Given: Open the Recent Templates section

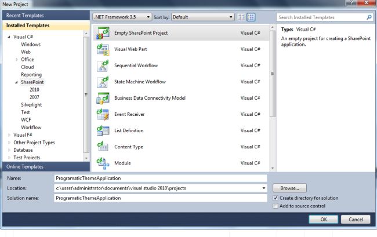Looking at the screenshot, I should pyautogui.click(x=46, y=16).
